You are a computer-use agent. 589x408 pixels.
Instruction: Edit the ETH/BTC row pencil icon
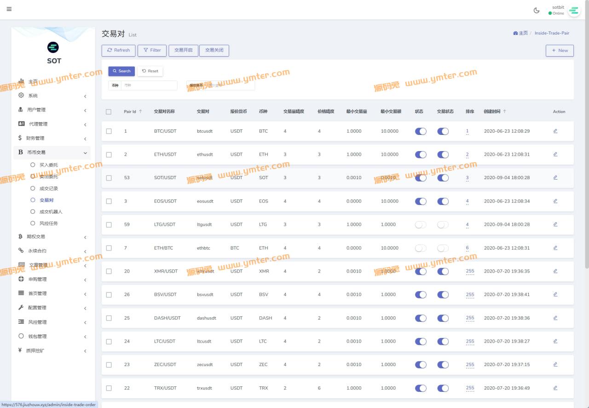[x=555, y=248]
